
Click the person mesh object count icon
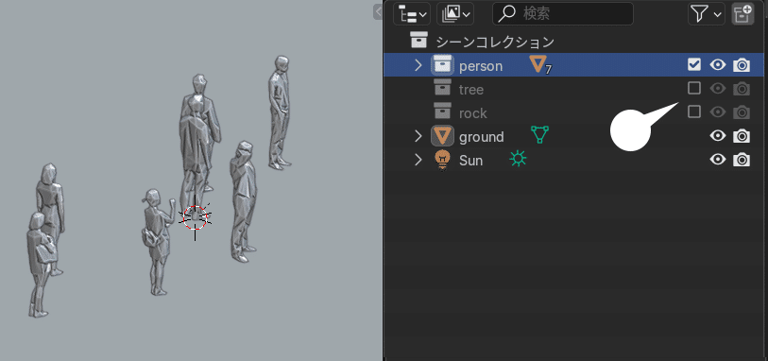(x=540, y=65)
